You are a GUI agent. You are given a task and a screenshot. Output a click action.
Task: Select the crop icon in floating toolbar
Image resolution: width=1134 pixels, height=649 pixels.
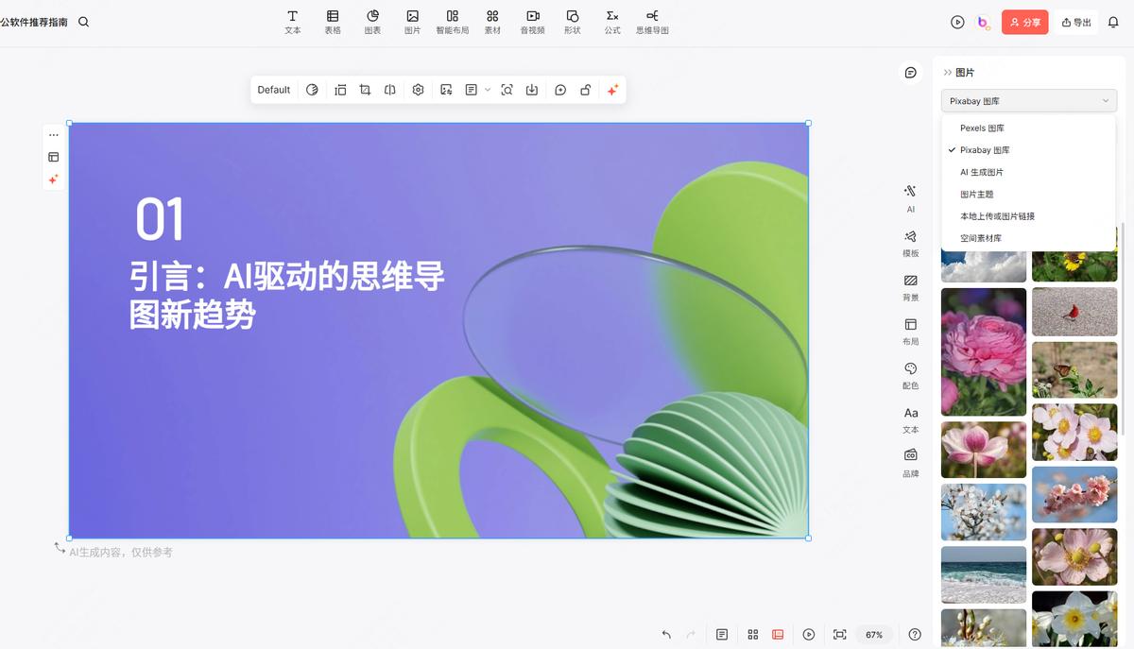[365, 90]
